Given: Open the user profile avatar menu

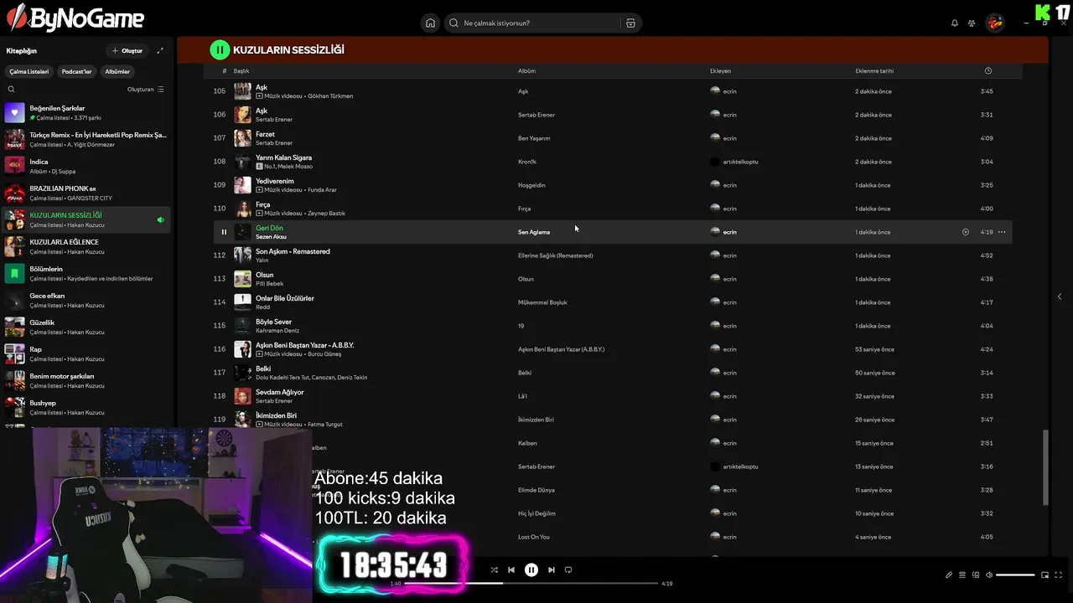Looking at the screenshot, I should (x=995, y=23).
